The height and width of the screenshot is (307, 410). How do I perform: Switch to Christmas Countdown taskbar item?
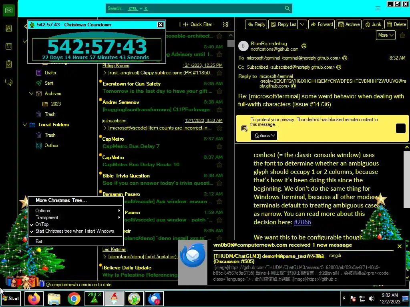click(x=94, y=298)
